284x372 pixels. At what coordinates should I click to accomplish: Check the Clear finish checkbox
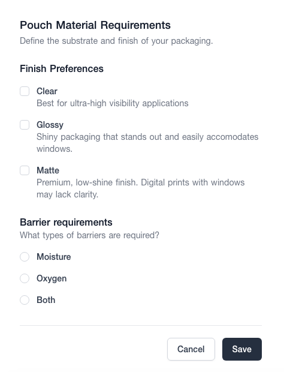click(x=25, y=91)
